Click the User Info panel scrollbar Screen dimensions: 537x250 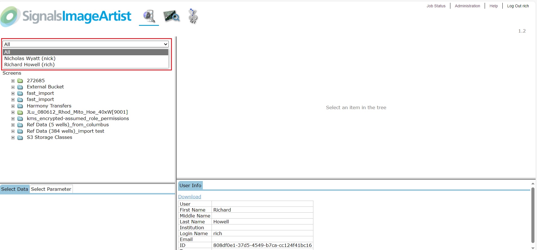533,215
